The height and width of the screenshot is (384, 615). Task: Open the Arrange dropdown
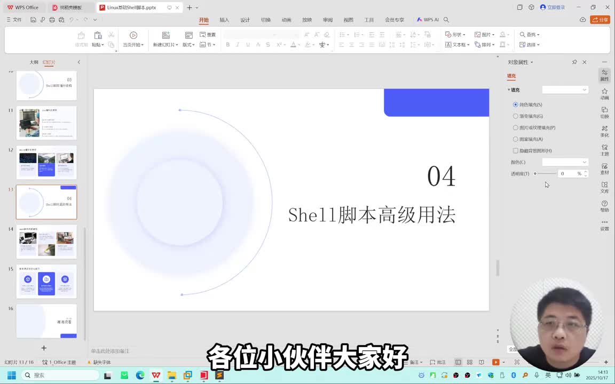point(484,45)
